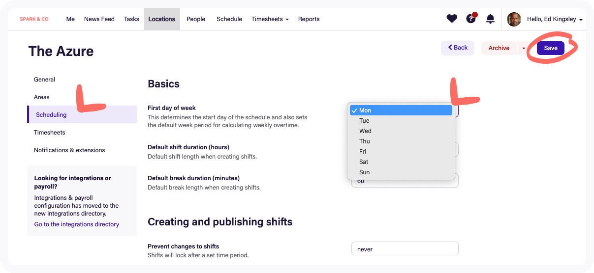
Task: Open Notifications & extensions settings
Action: pos(69,150)
